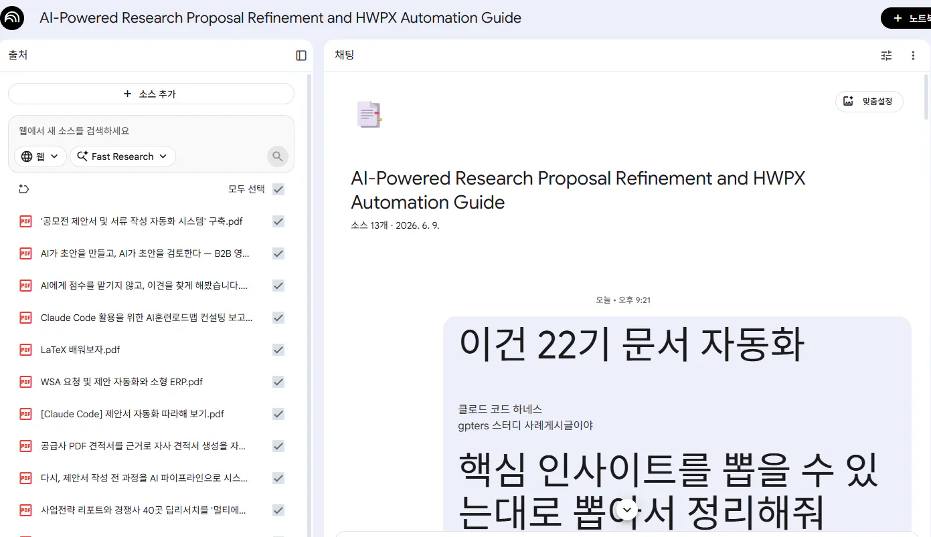
Task: Open 'WSA 요청 및 제안 자동화' source
Action: (122, 382)
